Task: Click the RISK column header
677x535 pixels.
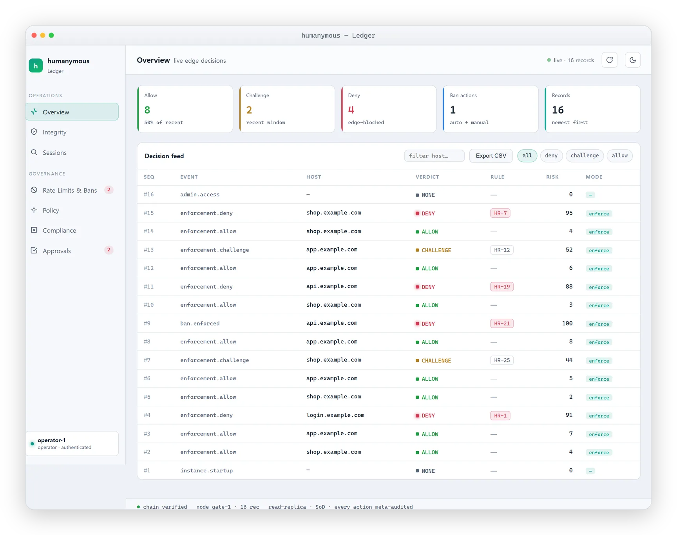Action: pyautogui.click(x=552, y=177)
